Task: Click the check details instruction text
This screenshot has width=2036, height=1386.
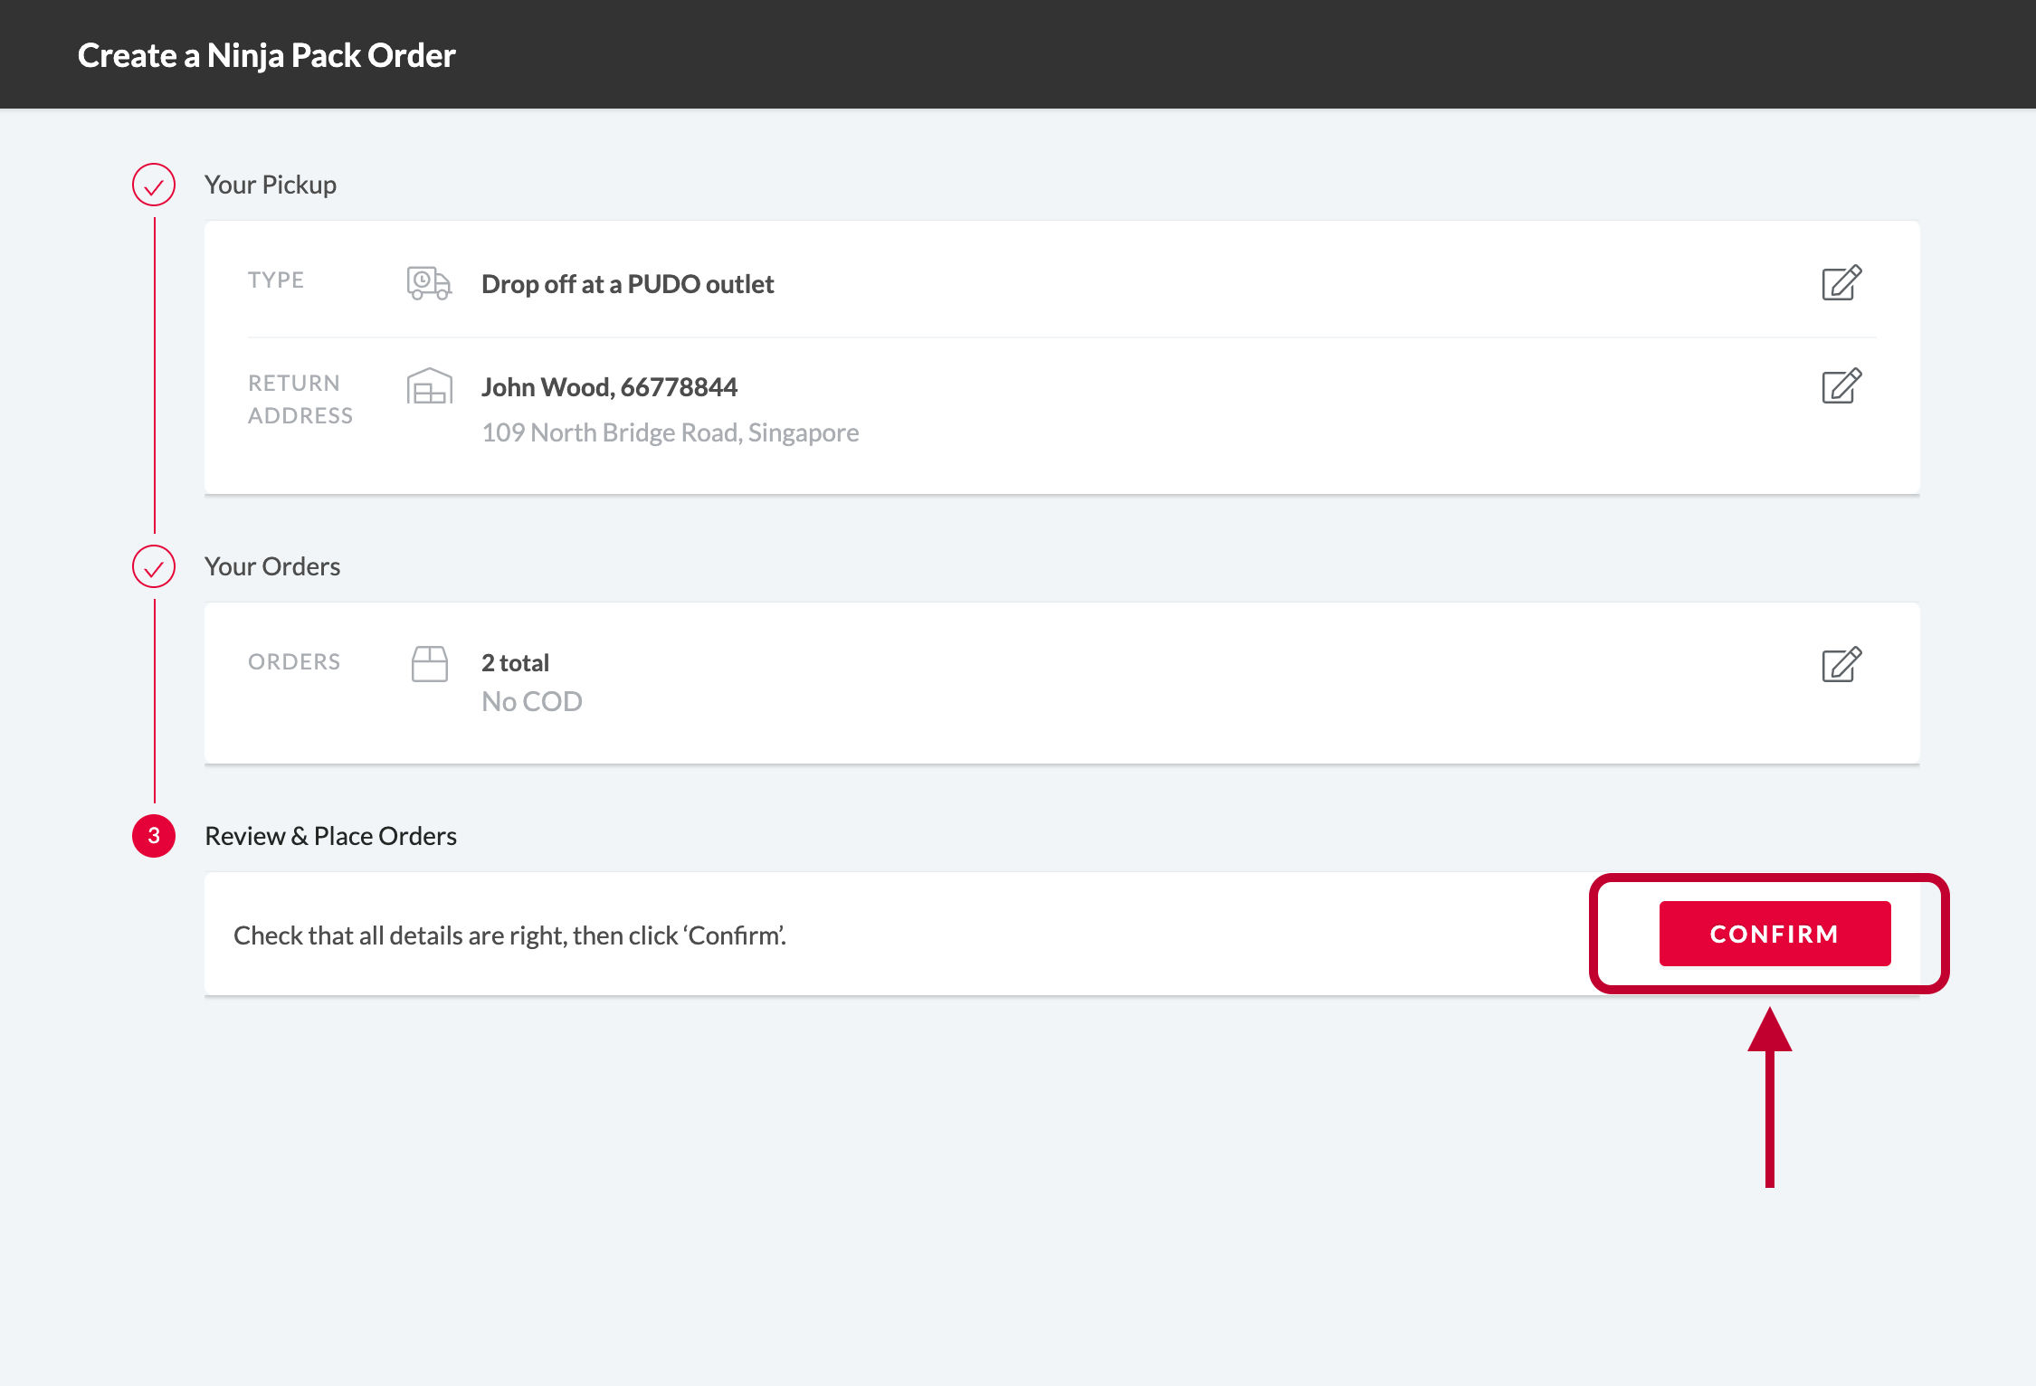Action: coord(509,935)
